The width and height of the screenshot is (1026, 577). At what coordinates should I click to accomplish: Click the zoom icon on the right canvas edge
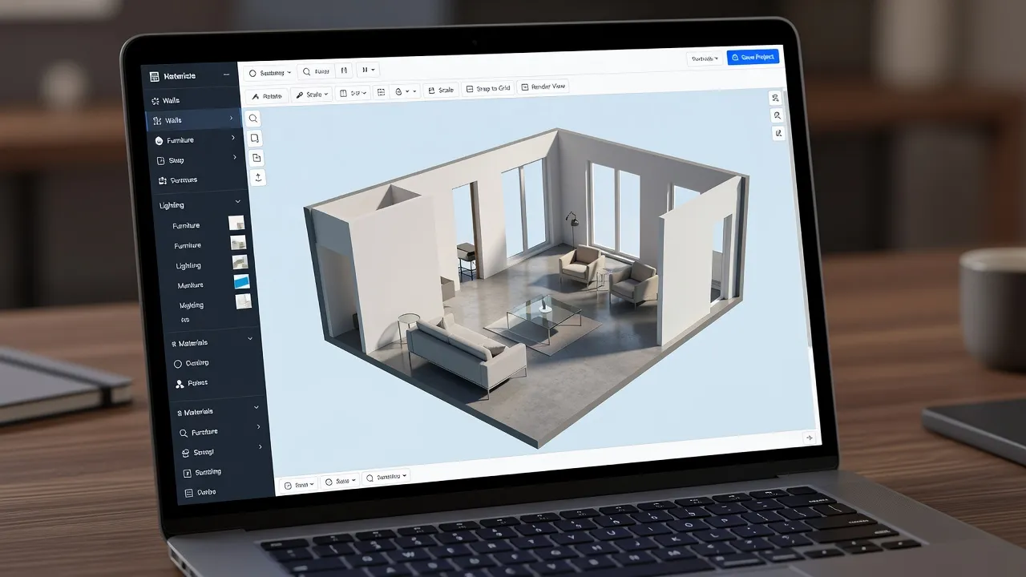click(x=777, y=115)
